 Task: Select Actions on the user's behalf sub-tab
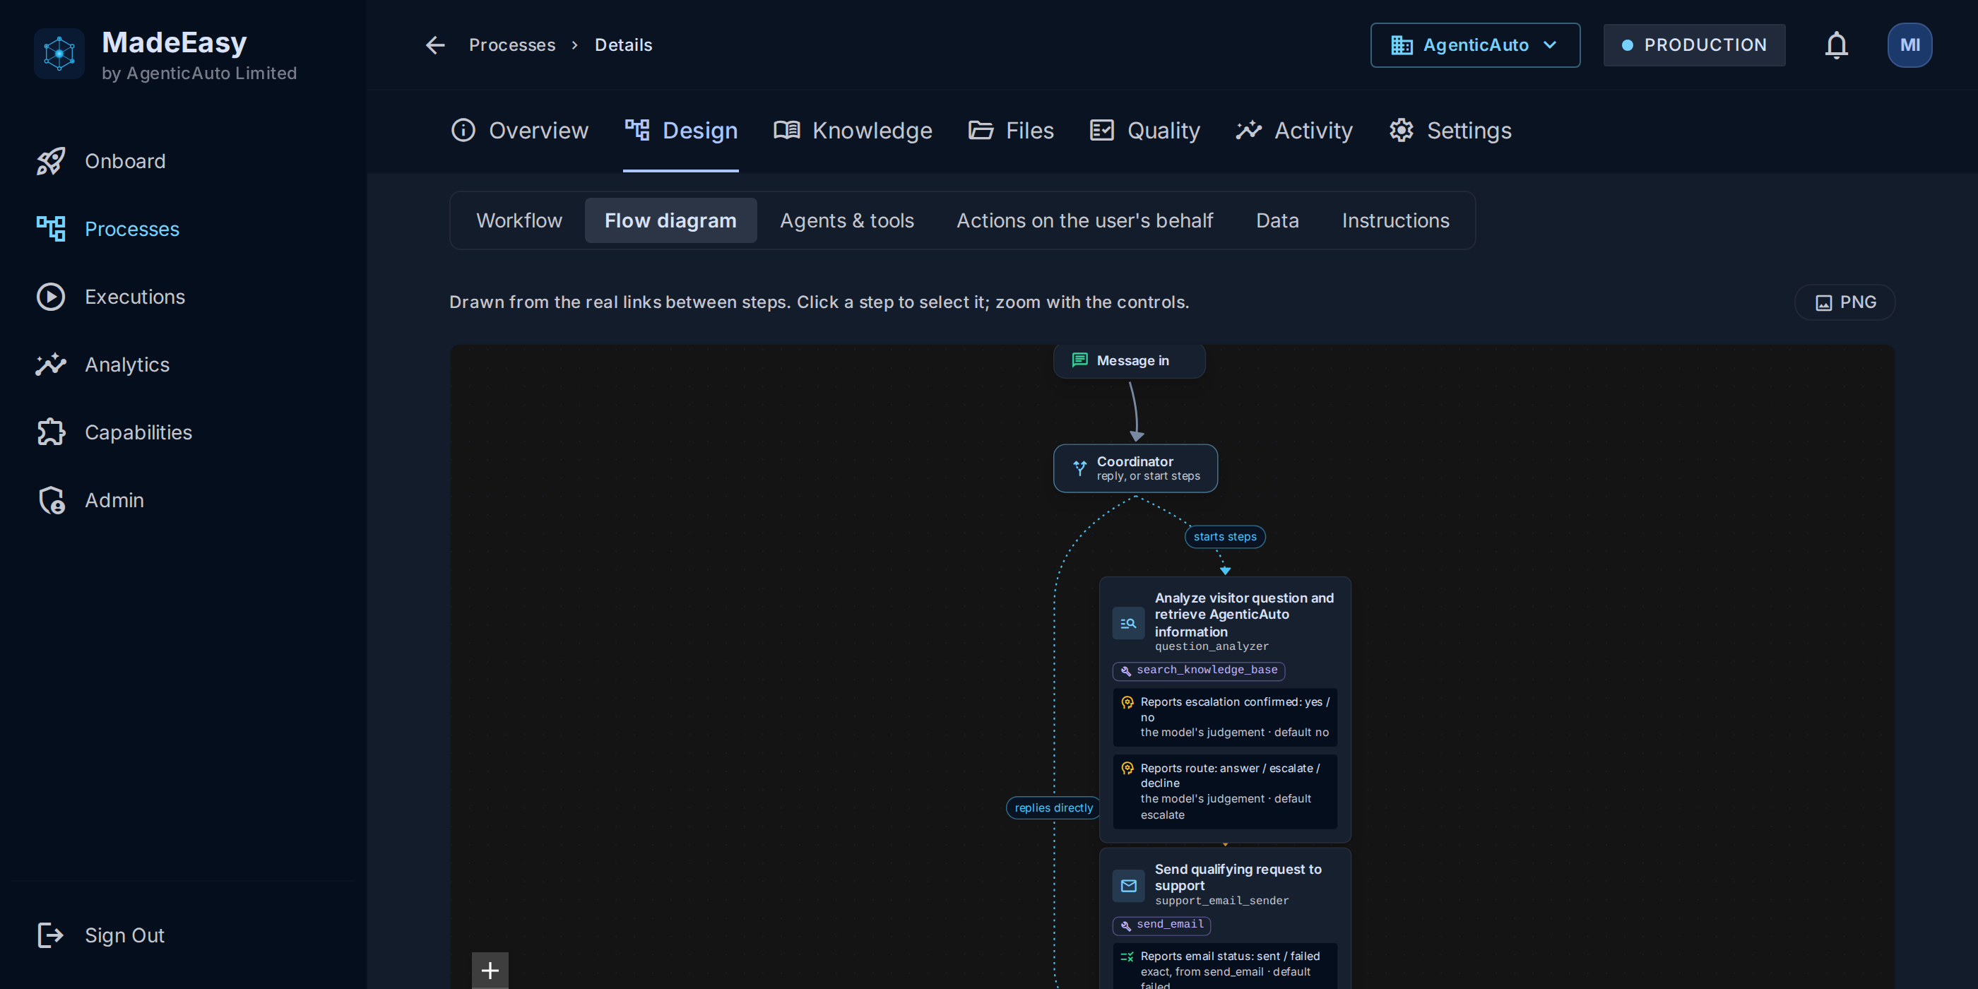tap(1084, 221)
